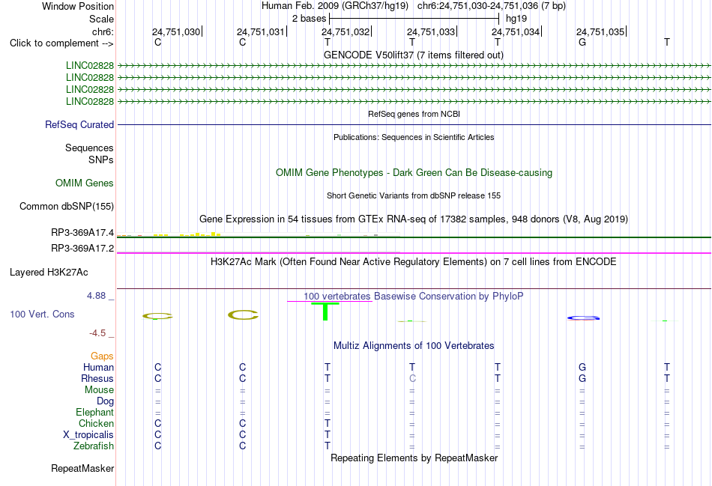Open 'Repeating Elements by RepeatMasker' track title

coord(414,458)
